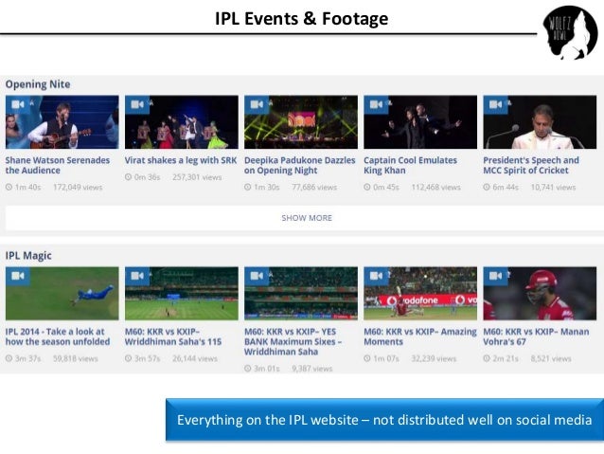Click video camera icon on Deepika Padukone thumbnail
This screenshot has height=454, width=604.
coord(257,104)
